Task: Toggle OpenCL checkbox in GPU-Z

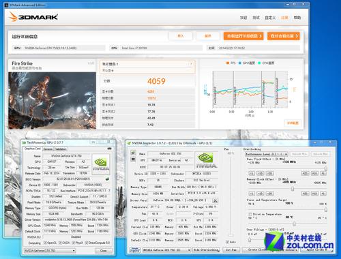Action: 45,243
